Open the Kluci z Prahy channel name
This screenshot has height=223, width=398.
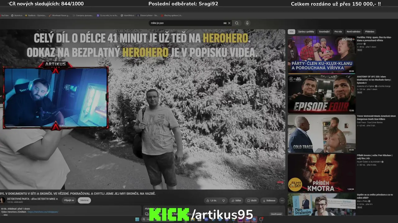coord(362,201)
